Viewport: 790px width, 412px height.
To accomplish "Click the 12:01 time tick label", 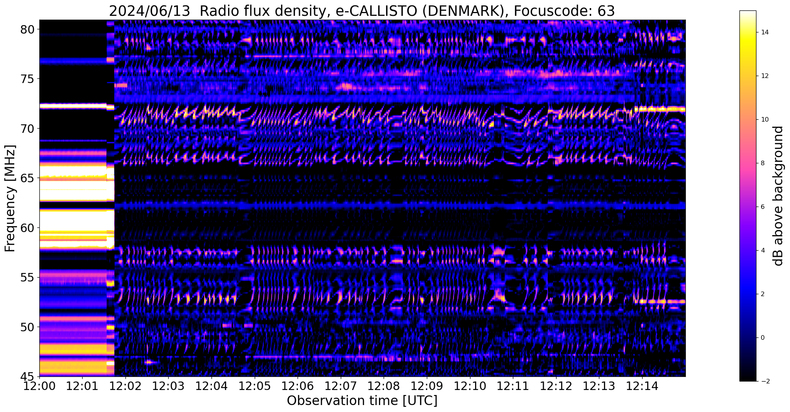I will coord(83,386).
